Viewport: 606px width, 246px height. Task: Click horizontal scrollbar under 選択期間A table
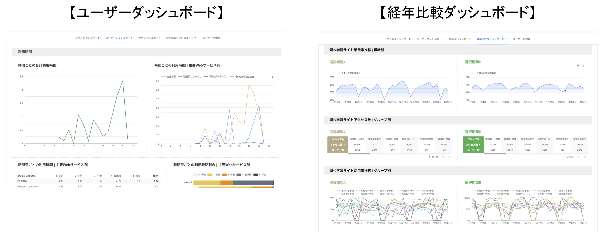[359, 154]
